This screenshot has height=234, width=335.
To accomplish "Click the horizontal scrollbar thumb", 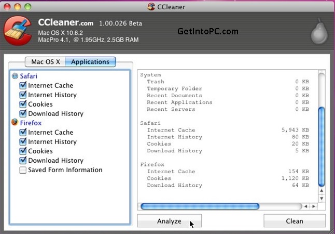I will tap(200, 206).
